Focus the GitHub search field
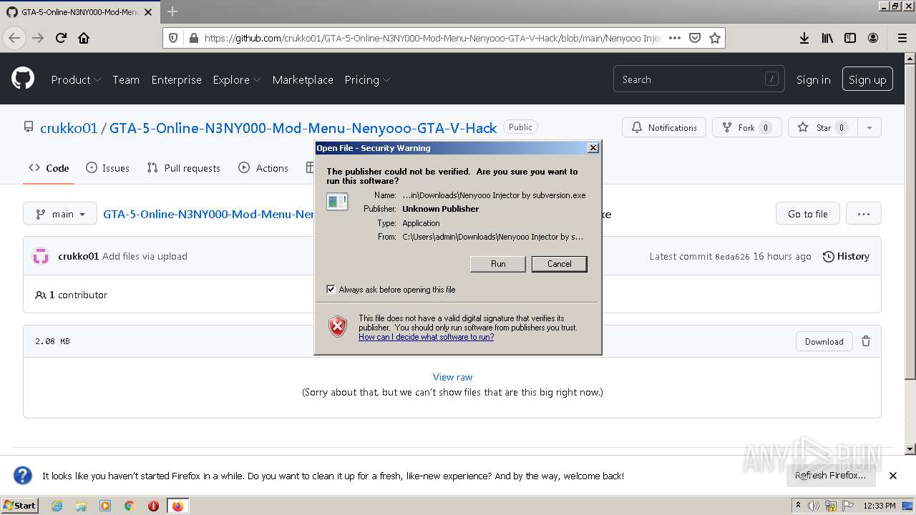 (698, 79)
